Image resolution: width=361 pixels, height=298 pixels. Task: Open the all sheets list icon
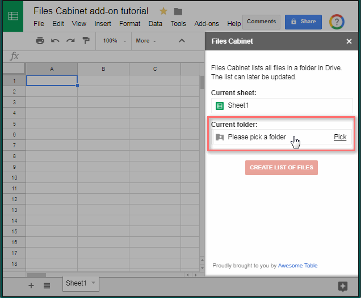[x=47, y=286]
